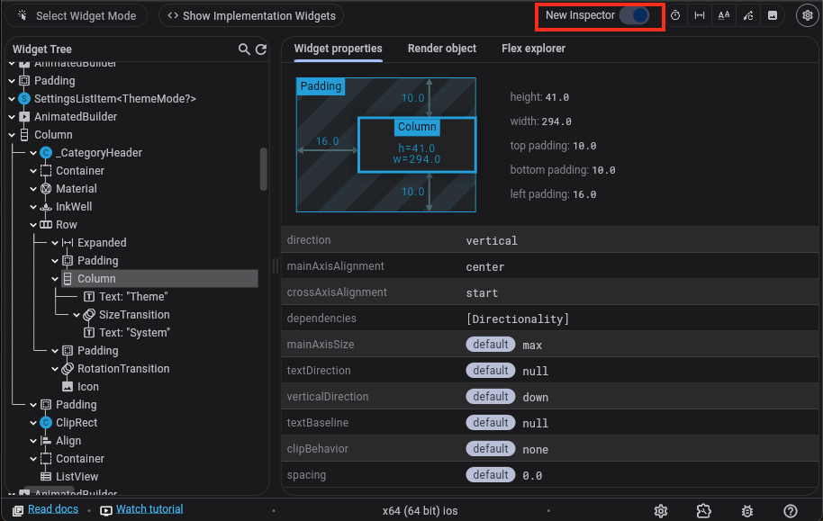This screenshot has height=521, width=823.
Task: Enable slow animations with the timer icon
Action: click(x=676, y=15)
